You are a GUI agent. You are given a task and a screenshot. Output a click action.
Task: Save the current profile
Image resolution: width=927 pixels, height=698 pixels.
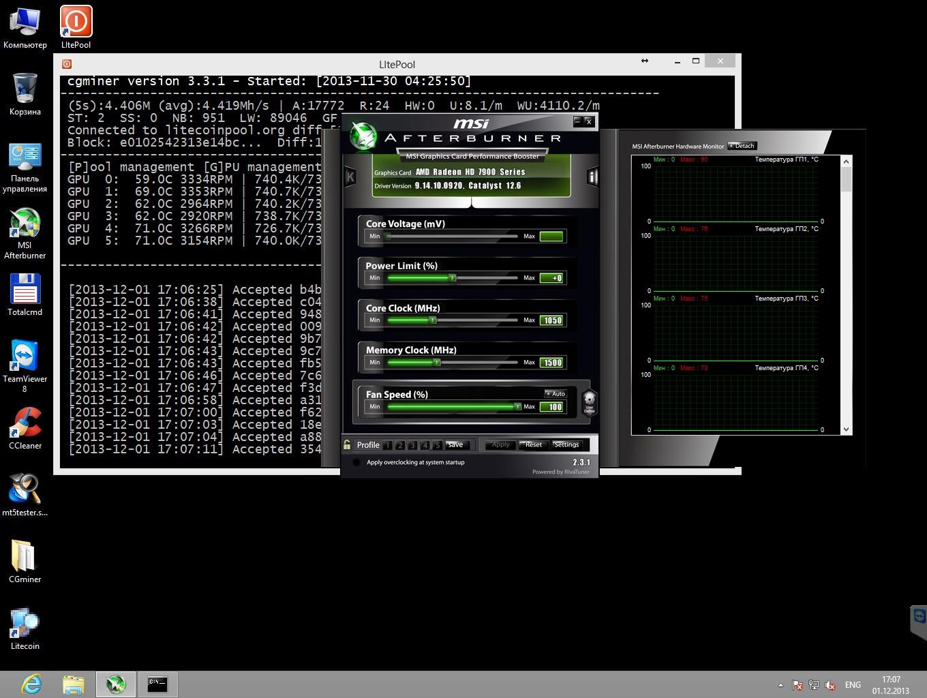pos(456,444)
